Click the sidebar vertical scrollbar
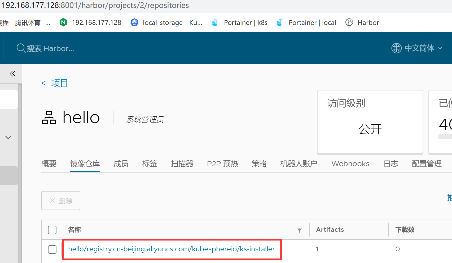452x263 pixels. (20, 173)
